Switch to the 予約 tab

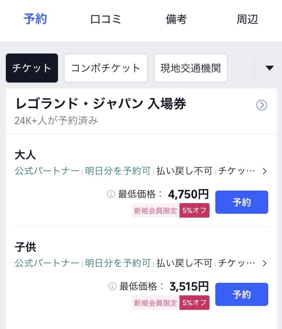click(35, 19)
